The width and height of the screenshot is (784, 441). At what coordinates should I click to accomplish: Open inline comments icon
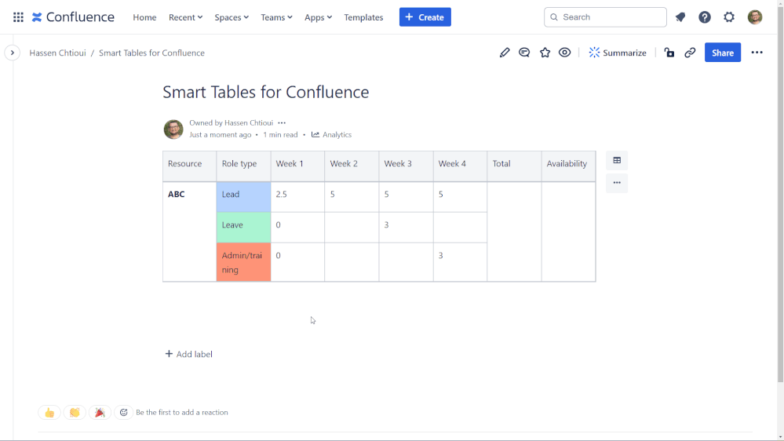[524, 53]
